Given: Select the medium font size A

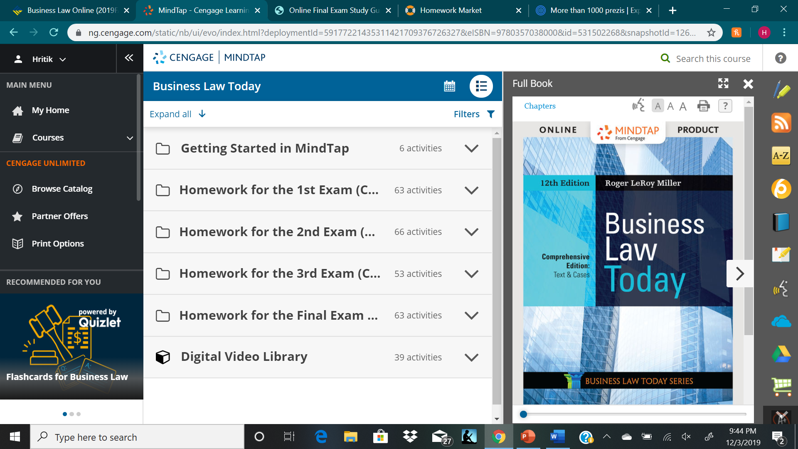Looking at the screenshot, I should (670, 106).
